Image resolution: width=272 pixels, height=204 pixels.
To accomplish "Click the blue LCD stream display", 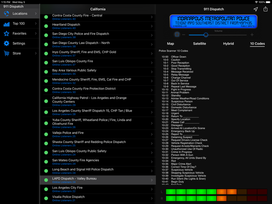I will (x=213, y=22).
